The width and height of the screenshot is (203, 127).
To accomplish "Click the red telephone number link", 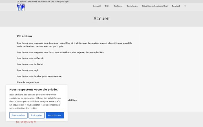I will click(26, 122).
